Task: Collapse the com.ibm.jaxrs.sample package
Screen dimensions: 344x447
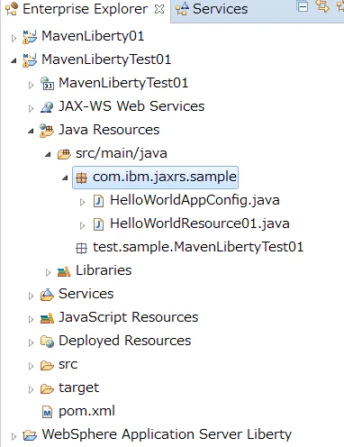Action: (65, 178)
